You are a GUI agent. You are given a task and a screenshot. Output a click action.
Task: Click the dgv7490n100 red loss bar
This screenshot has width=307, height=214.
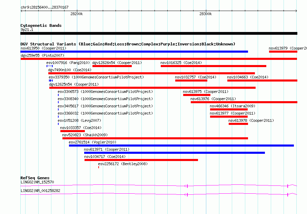151,73
